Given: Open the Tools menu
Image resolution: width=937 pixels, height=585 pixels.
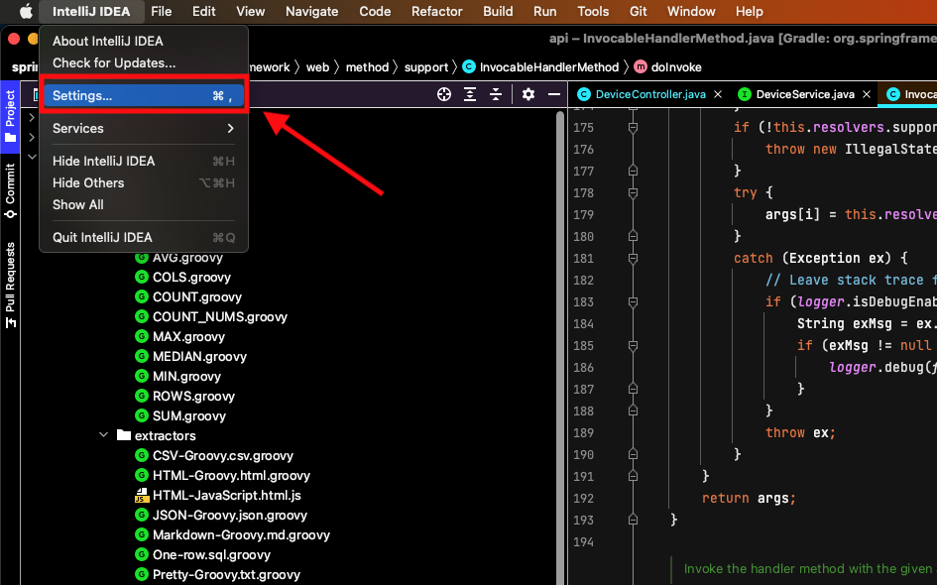Looking at the screenshot, I should 593,11.
